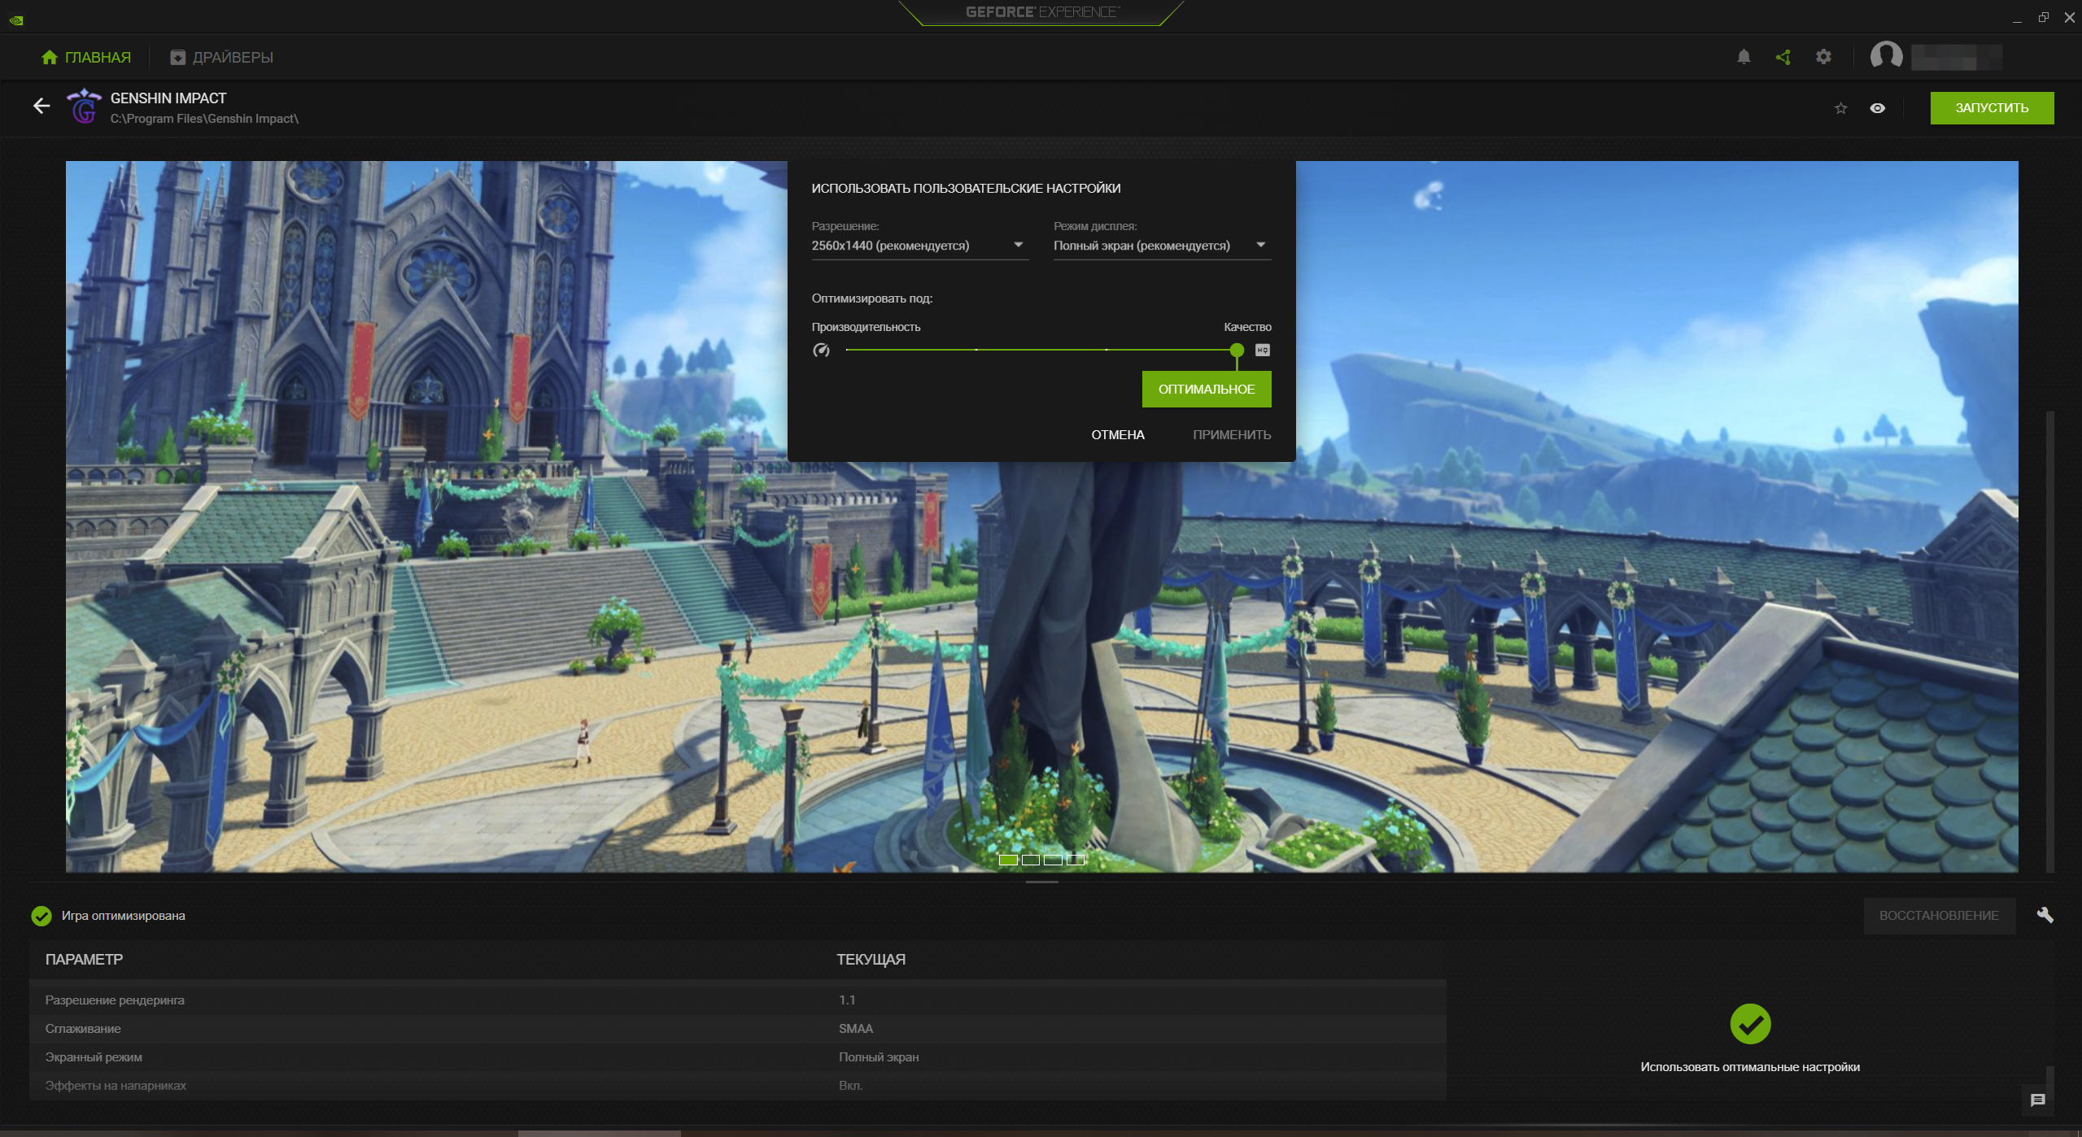Open the feedback chat icon
The width and height of the screenshot is (2082, 1137).
(x=2037, y=1100)
